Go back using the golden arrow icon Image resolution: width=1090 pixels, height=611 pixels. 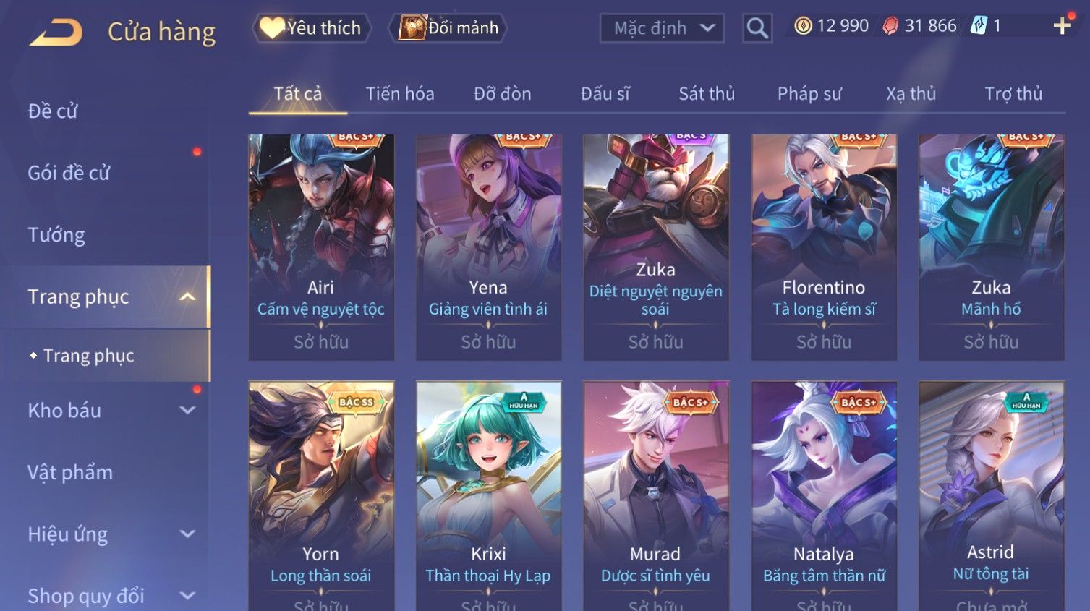pos(56,33)
